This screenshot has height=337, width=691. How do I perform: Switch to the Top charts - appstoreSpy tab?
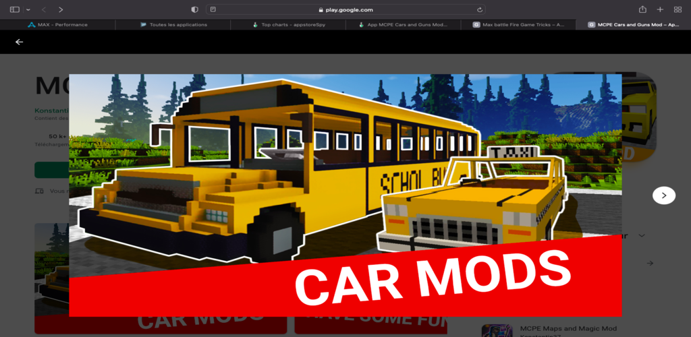(288, 25)
